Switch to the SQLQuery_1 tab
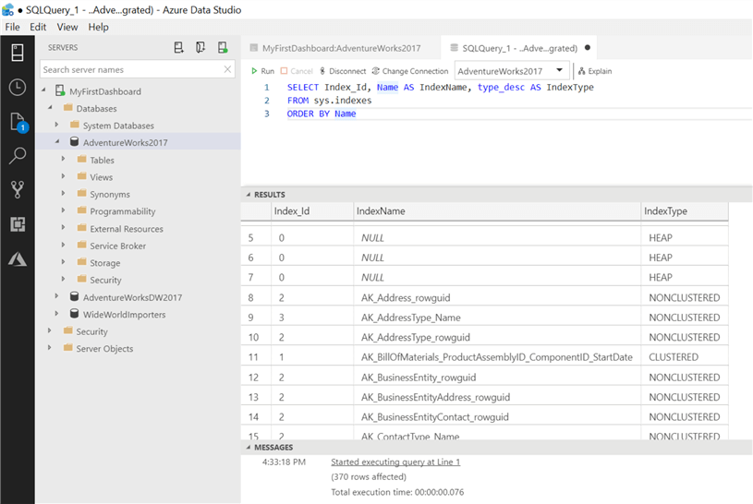Image resolution: width=753 pixels, height=504 pixels. click(518, 48)
